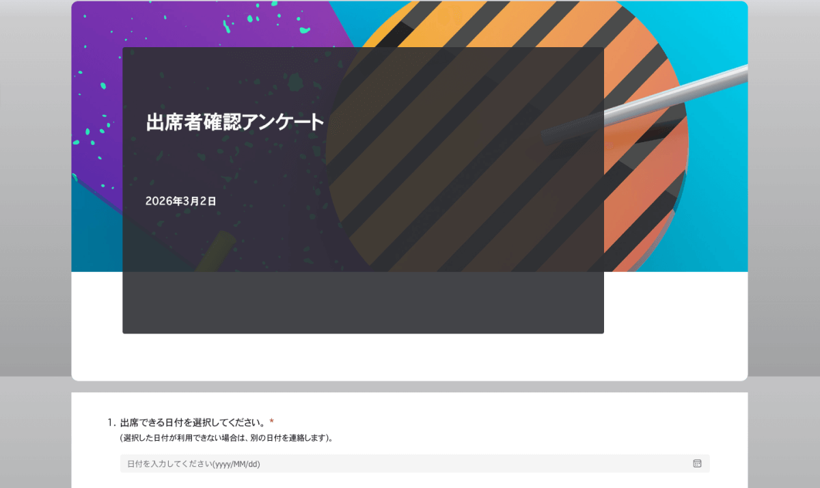Click the placeholder text 日付を入力してください
Image resolution: width=820 pixels, height=488 pixels.
(169, 464)
